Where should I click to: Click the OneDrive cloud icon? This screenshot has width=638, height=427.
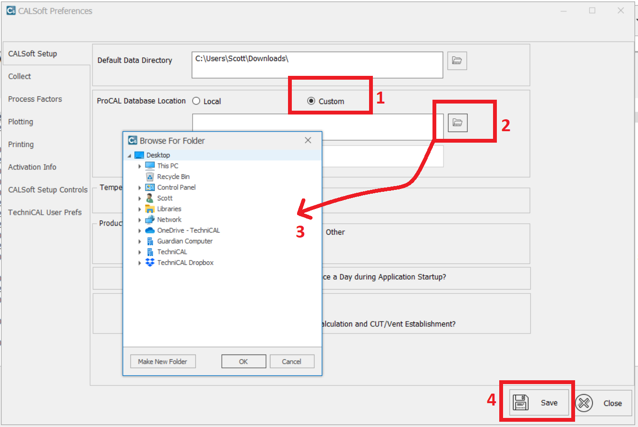[150, 230]
